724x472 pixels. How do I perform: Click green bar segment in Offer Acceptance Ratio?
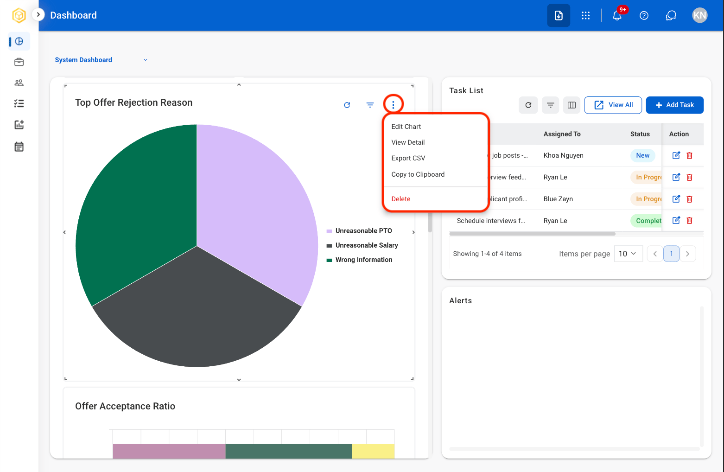pyautogui.click(x=289, y=451)
